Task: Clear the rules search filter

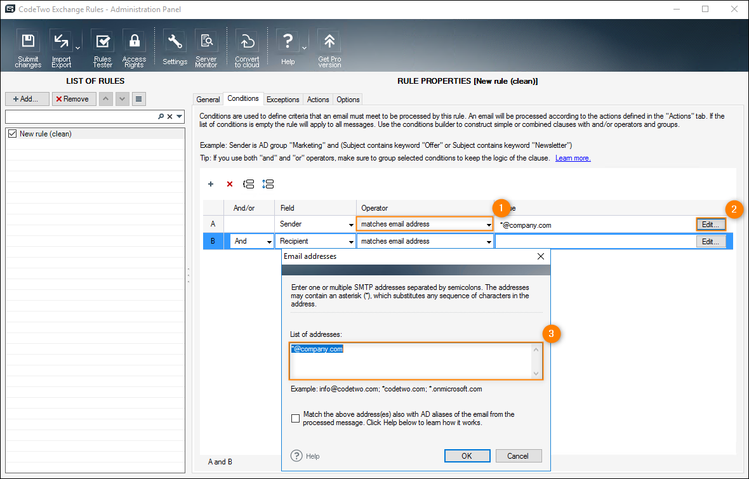Action: coord(169,117)
